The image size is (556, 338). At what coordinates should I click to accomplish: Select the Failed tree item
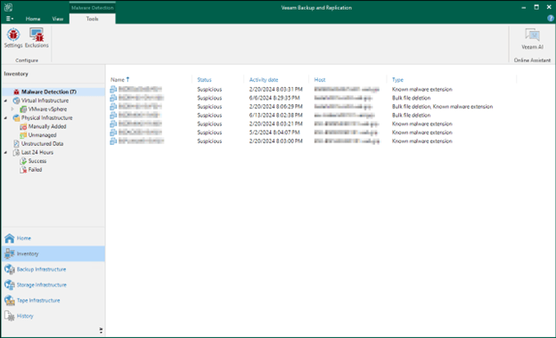(35, 170)
